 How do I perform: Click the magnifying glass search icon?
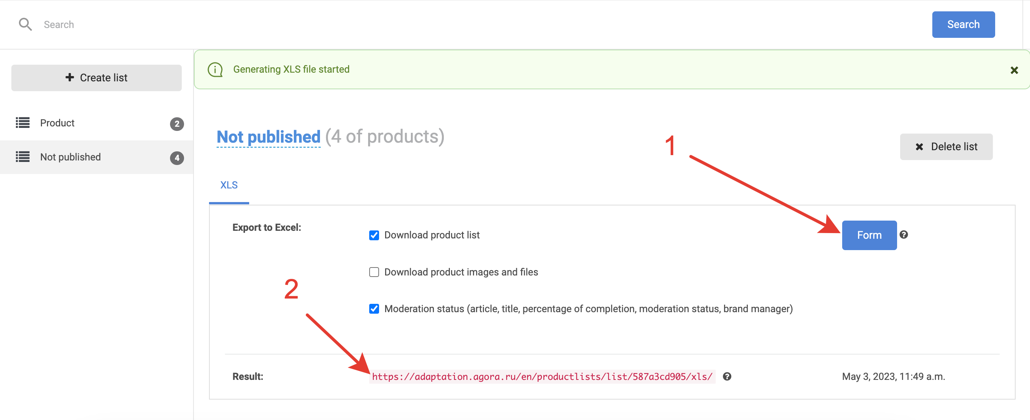point(25,24)
